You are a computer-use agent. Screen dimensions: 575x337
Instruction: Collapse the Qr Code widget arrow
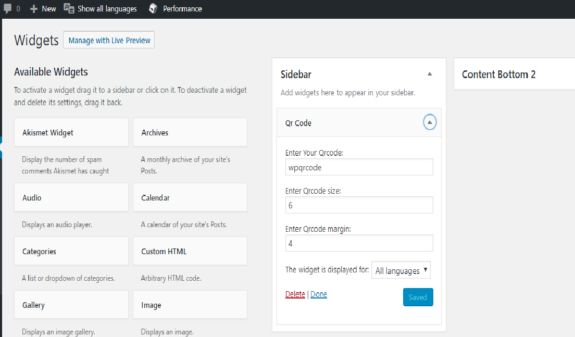coord(430,123)
